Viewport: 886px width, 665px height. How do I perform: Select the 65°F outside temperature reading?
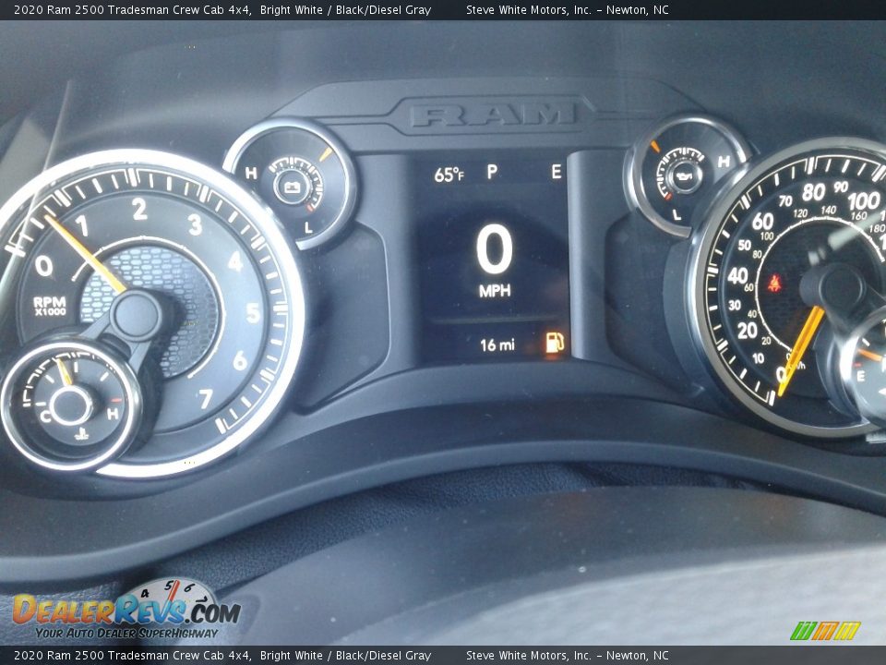449,174
